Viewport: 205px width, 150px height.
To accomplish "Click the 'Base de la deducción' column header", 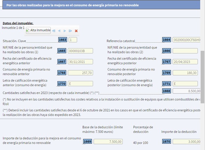I will point(102,129).
